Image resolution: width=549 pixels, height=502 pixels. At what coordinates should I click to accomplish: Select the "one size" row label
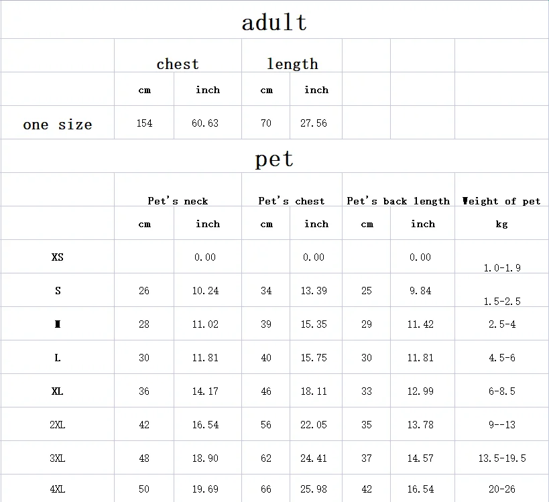(57, 125)
